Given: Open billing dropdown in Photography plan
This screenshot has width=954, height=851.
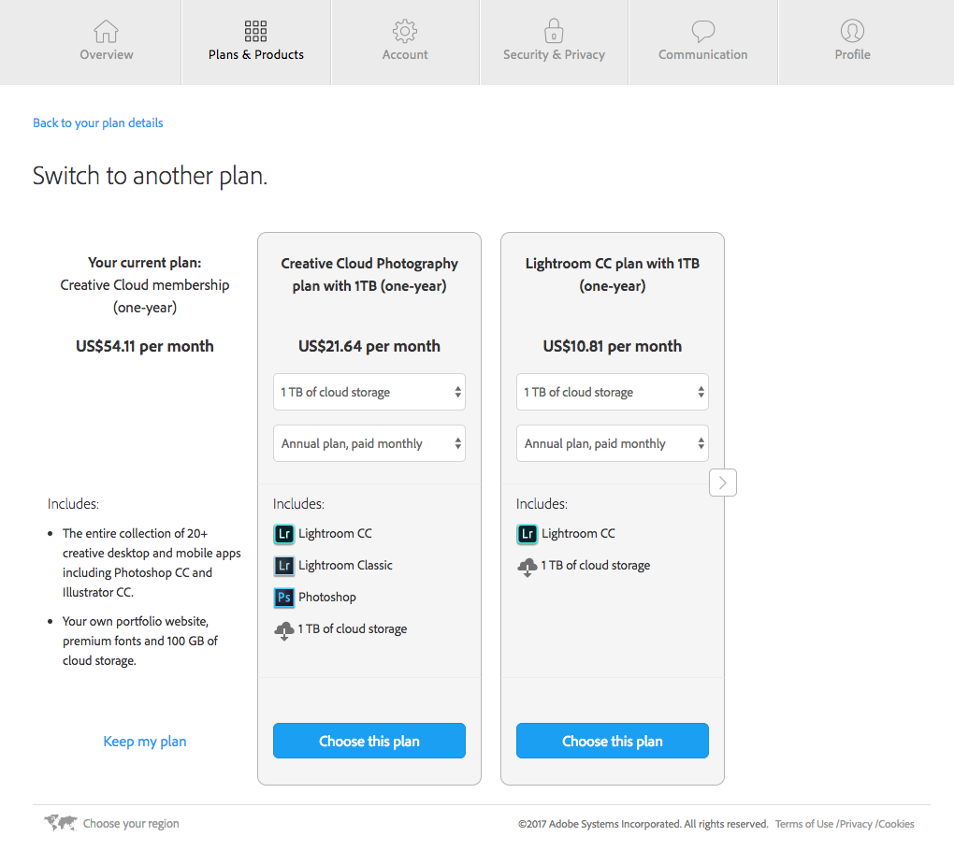Looking at the screenshot, I should click(x=369, y=444).
